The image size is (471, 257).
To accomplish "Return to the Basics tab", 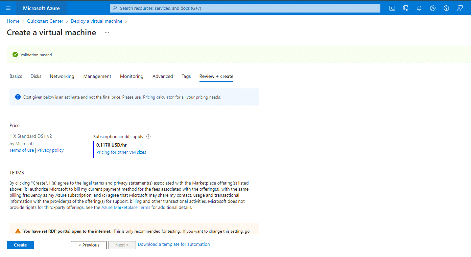I will coord(16,76).
